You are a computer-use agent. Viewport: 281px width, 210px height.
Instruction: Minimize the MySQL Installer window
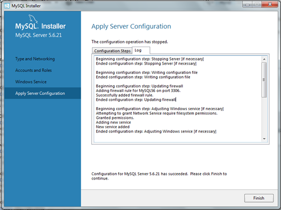pos(247,5)
